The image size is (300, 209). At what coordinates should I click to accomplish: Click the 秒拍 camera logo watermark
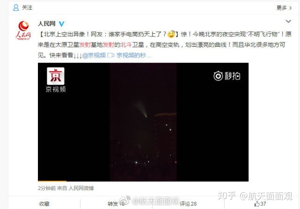click(227, 76)
